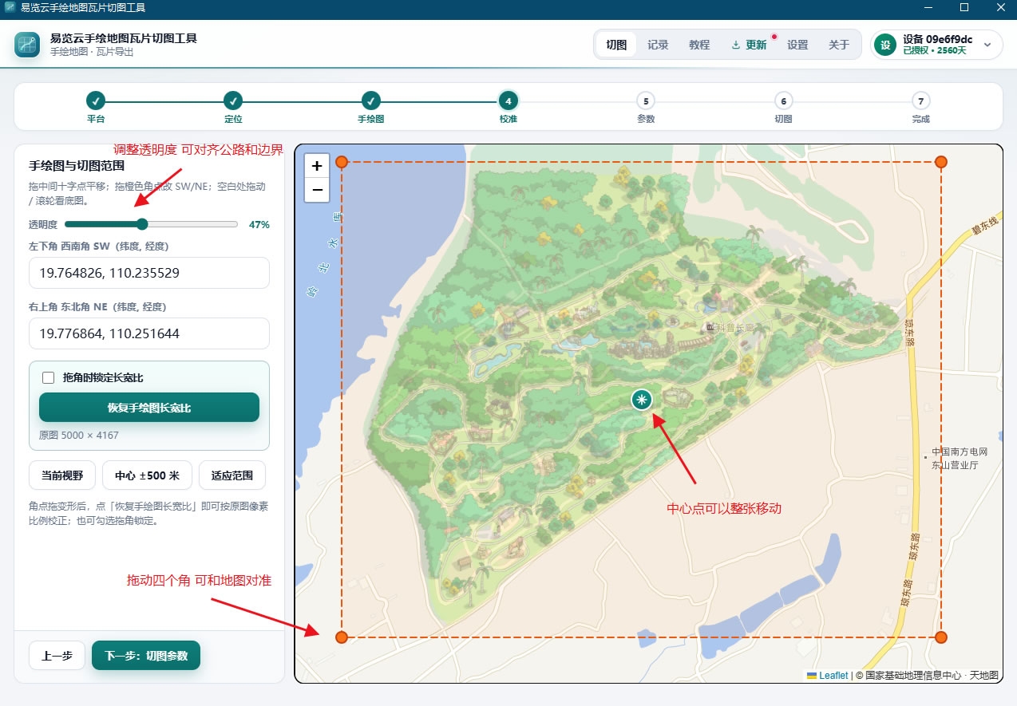Viewport: 1017px width, 706px height.
Task: Click the SW corner coordinates input field
Action: (149, 273)
